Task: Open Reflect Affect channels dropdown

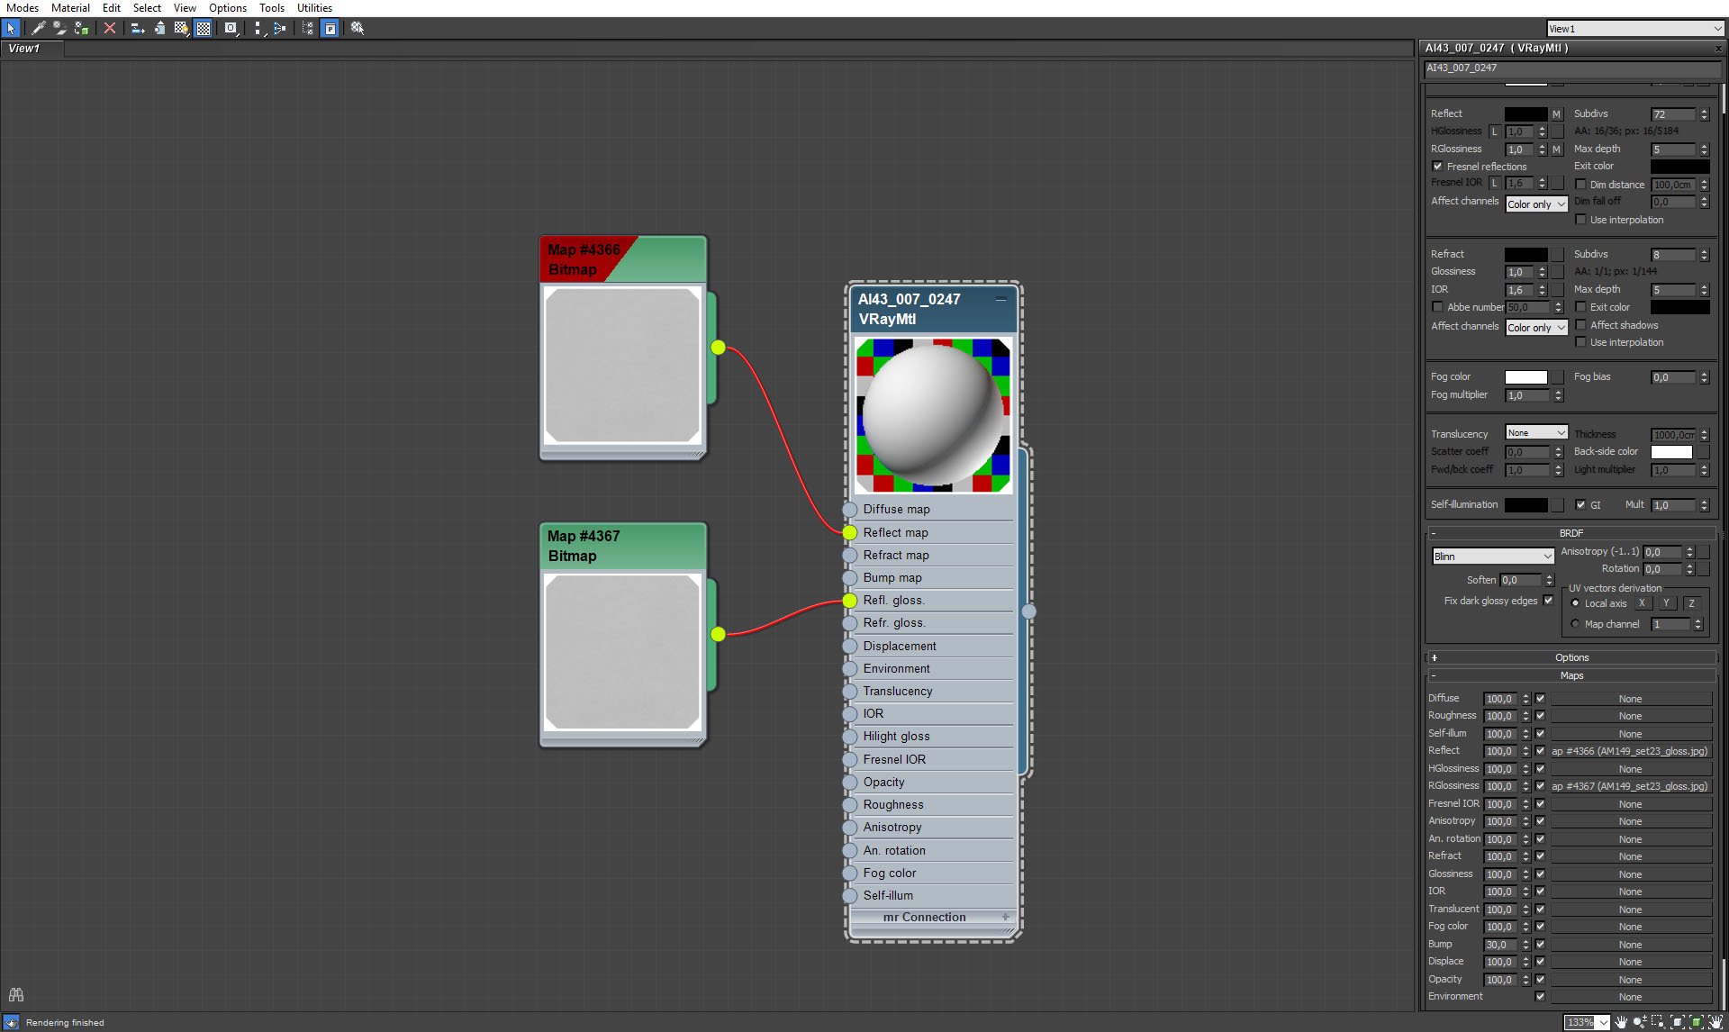Action: (x=1536, y=204)
